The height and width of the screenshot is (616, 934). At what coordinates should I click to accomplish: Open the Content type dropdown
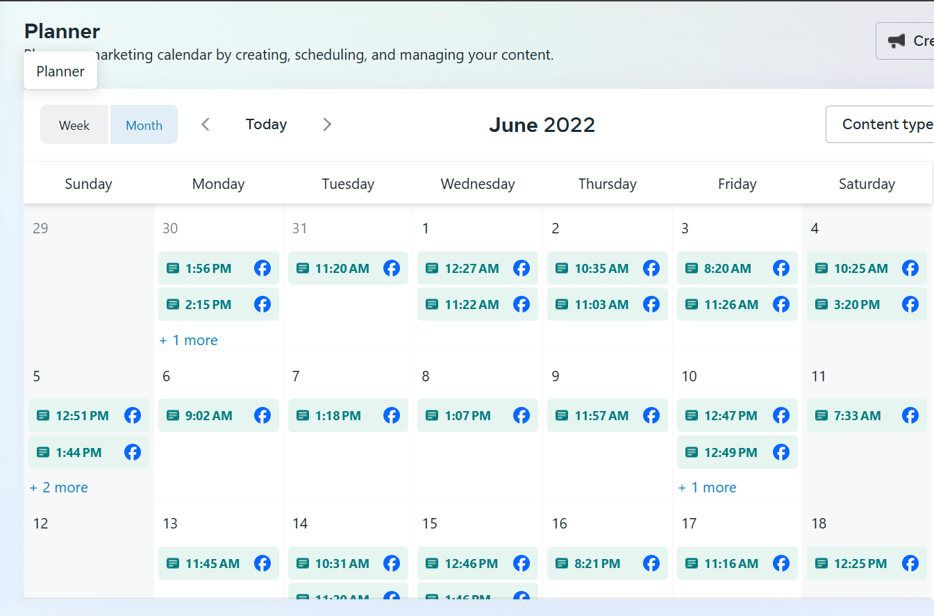pyautogui.click(x=882, y=124)
